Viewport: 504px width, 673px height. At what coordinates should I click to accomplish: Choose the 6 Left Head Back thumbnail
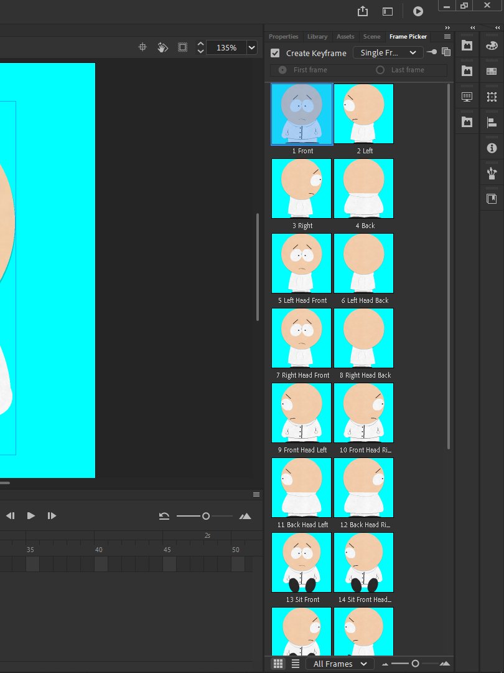(x=363, y=263)
